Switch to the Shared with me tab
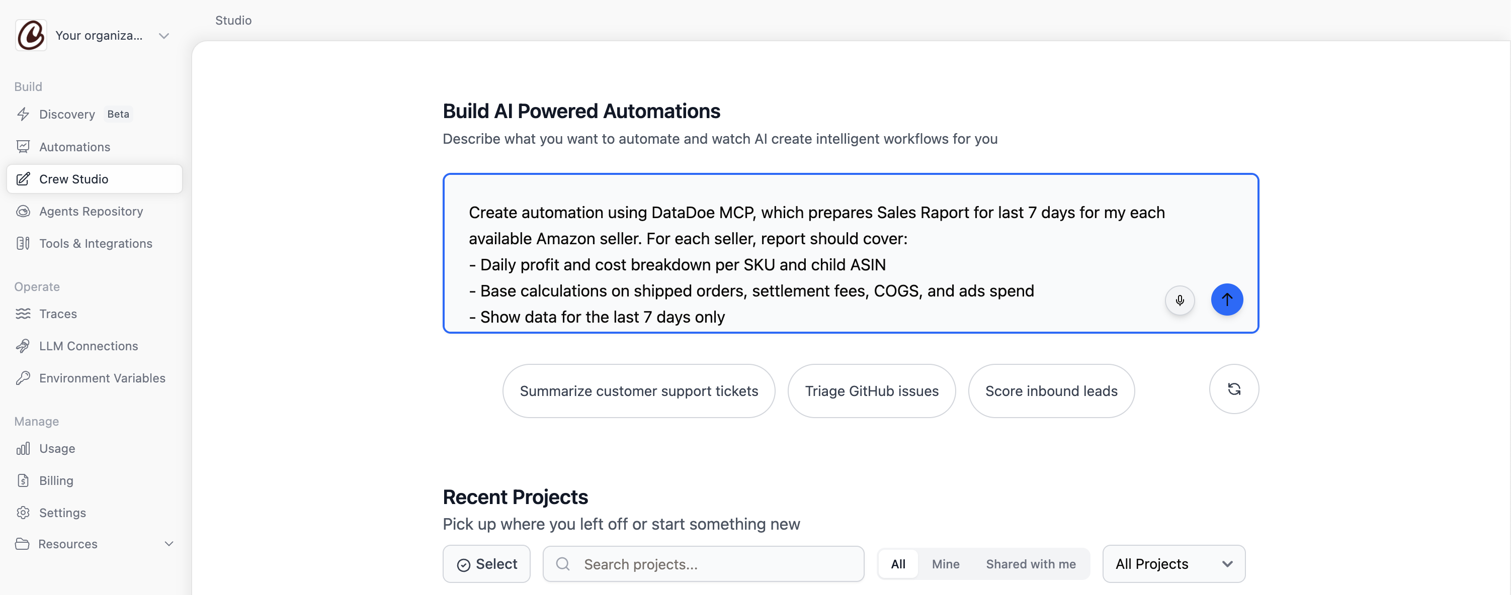Screen dimensions: 1511x595 pyautogui.click(x=1031, y=564)
